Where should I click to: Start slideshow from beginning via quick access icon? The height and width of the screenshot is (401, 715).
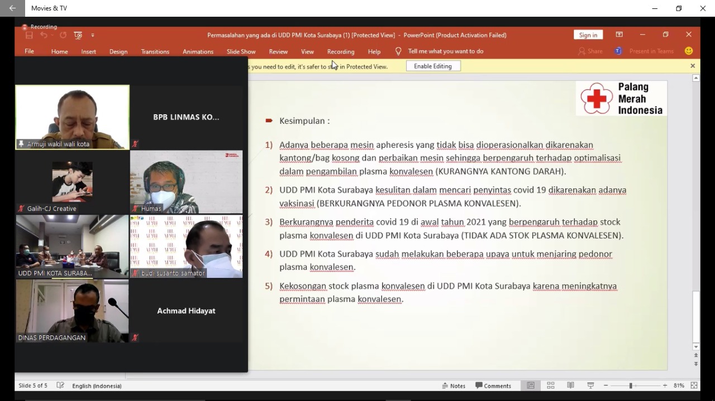[78, 35]
